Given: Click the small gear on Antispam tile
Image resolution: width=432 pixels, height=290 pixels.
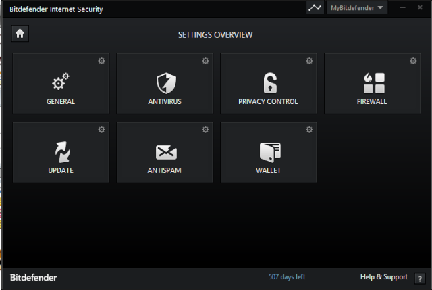Looking at the screenshot, I should click(x=205, y=130).
